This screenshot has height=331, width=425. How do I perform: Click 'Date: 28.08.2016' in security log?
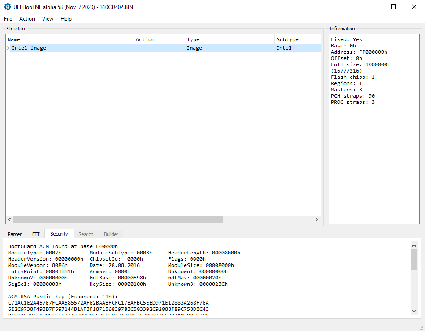tap(115, 265)
